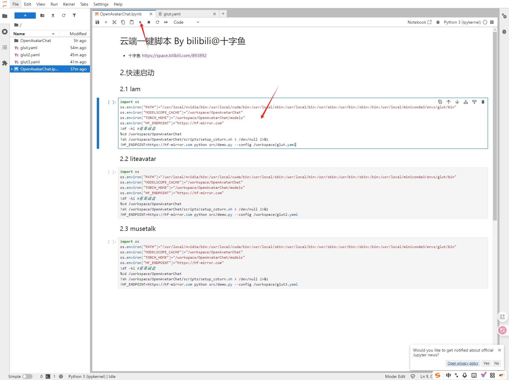Delete the active cell with trash icon
The image size is (509, 380).
pos(483,102)
